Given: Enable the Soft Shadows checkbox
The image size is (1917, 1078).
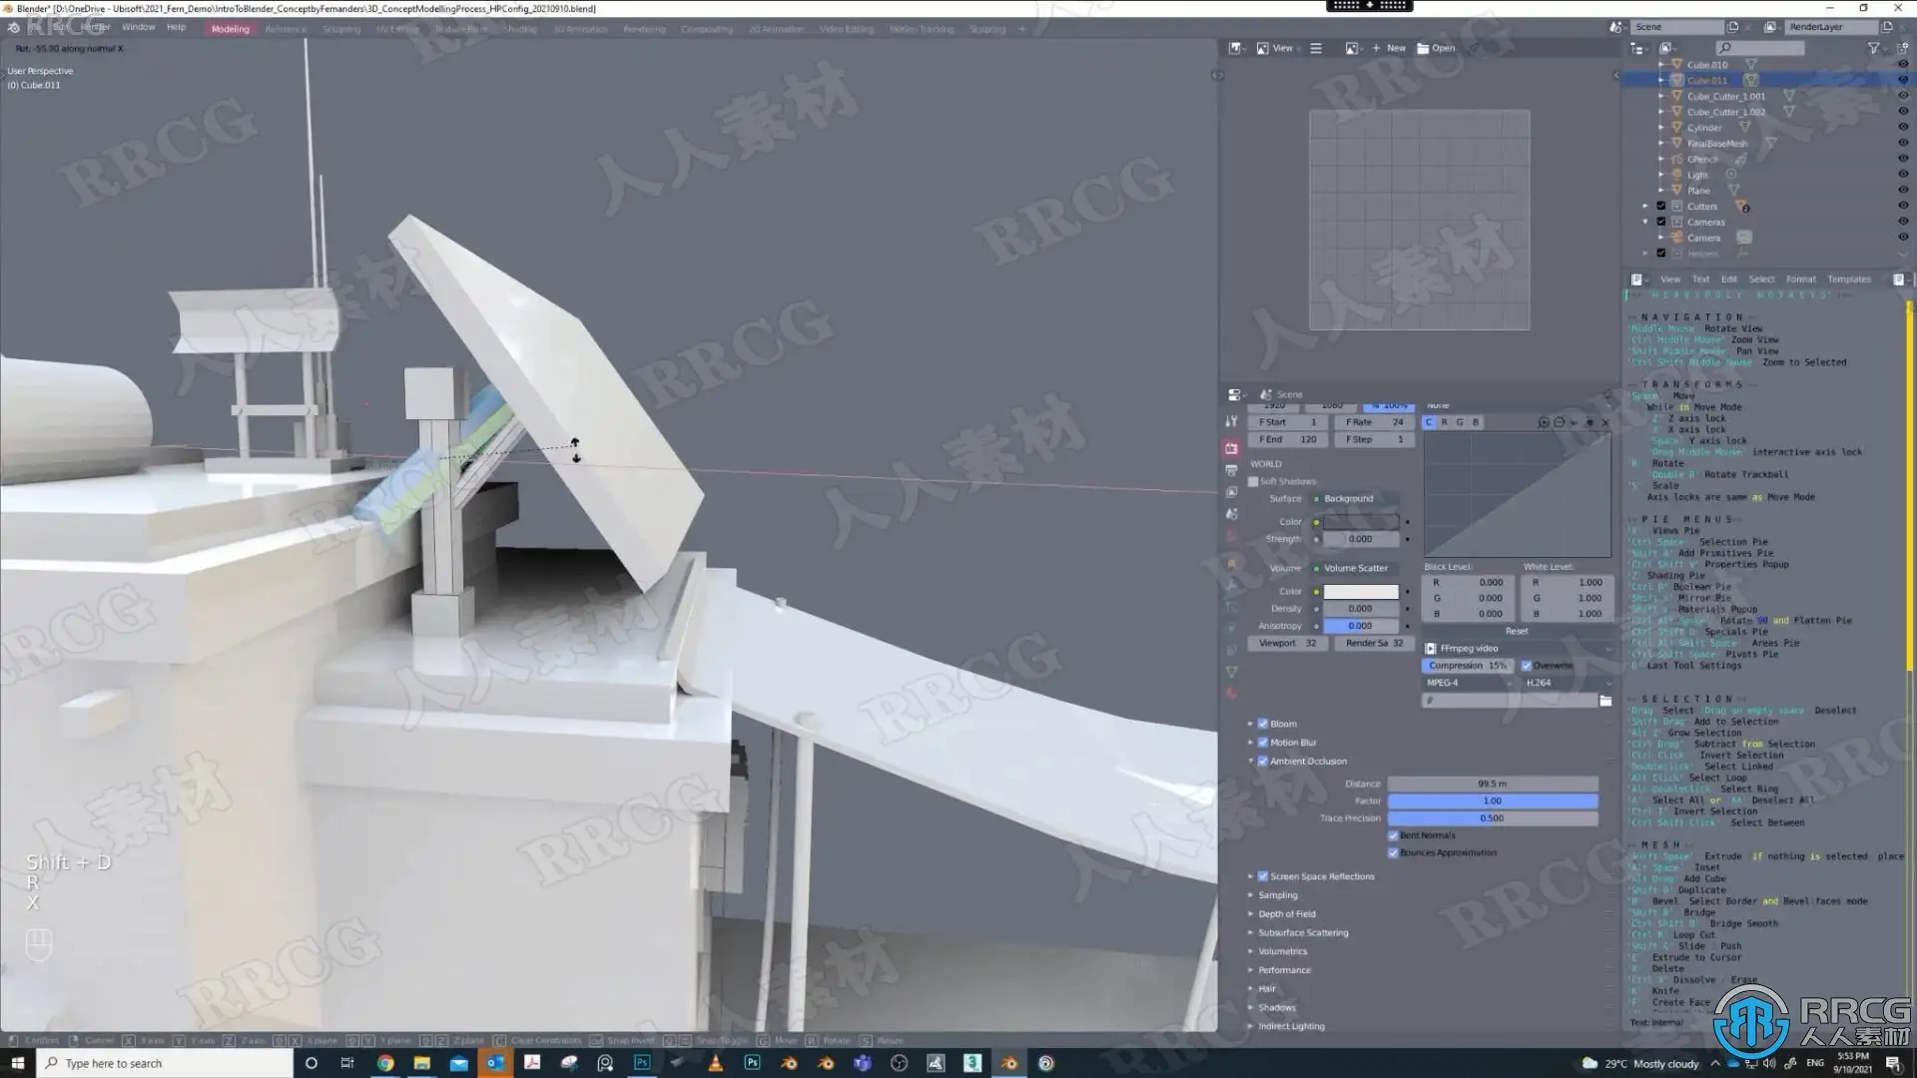Looking at the screenshot, I should click(1254, 481).
